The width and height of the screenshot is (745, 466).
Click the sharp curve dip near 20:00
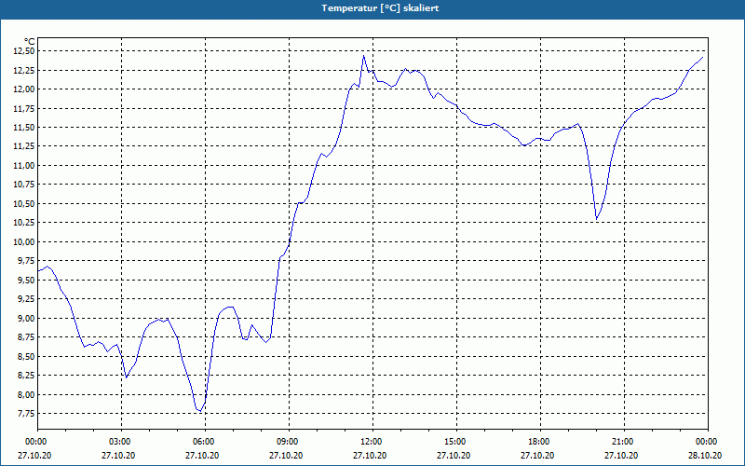(597, 219)
